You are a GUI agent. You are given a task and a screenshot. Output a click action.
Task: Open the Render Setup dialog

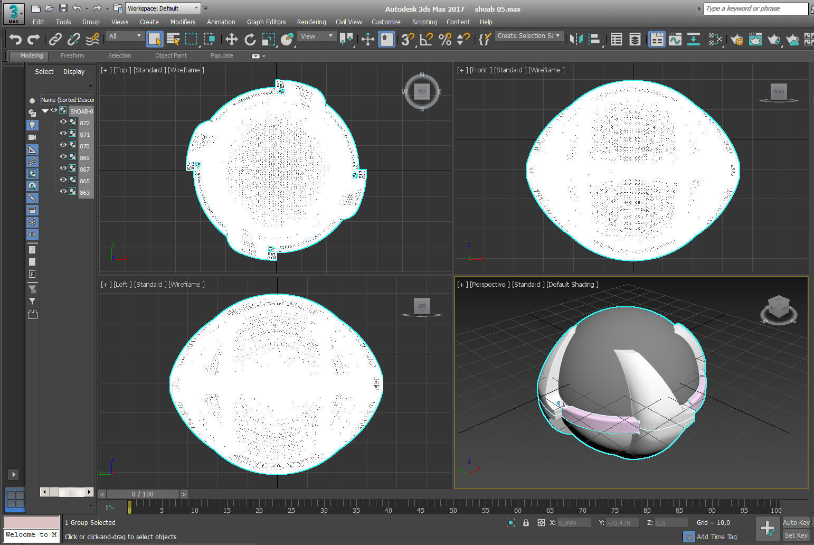click(737, 39)
